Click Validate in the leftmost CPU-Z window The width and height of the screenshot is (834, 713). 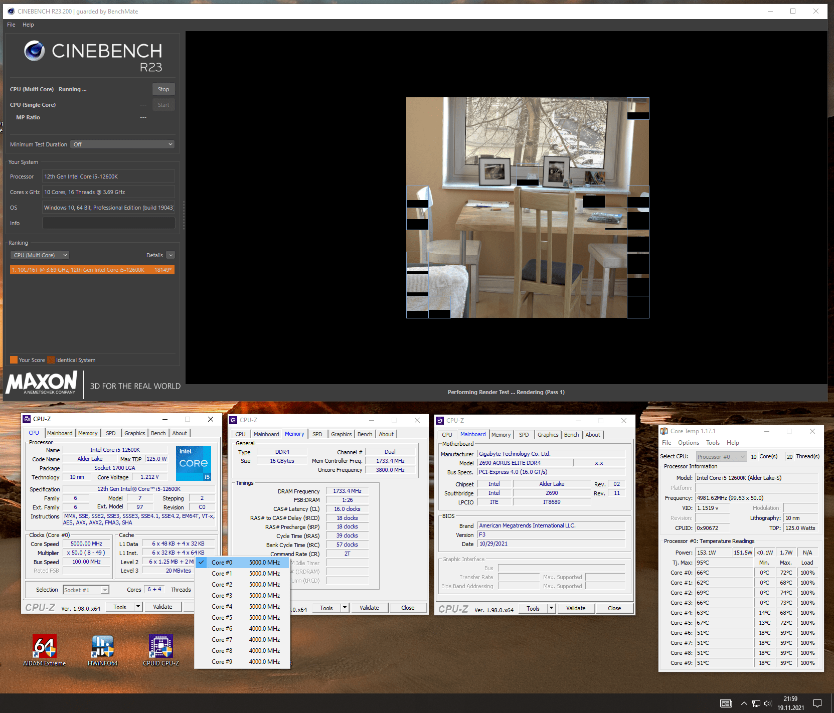click(162, 607)
